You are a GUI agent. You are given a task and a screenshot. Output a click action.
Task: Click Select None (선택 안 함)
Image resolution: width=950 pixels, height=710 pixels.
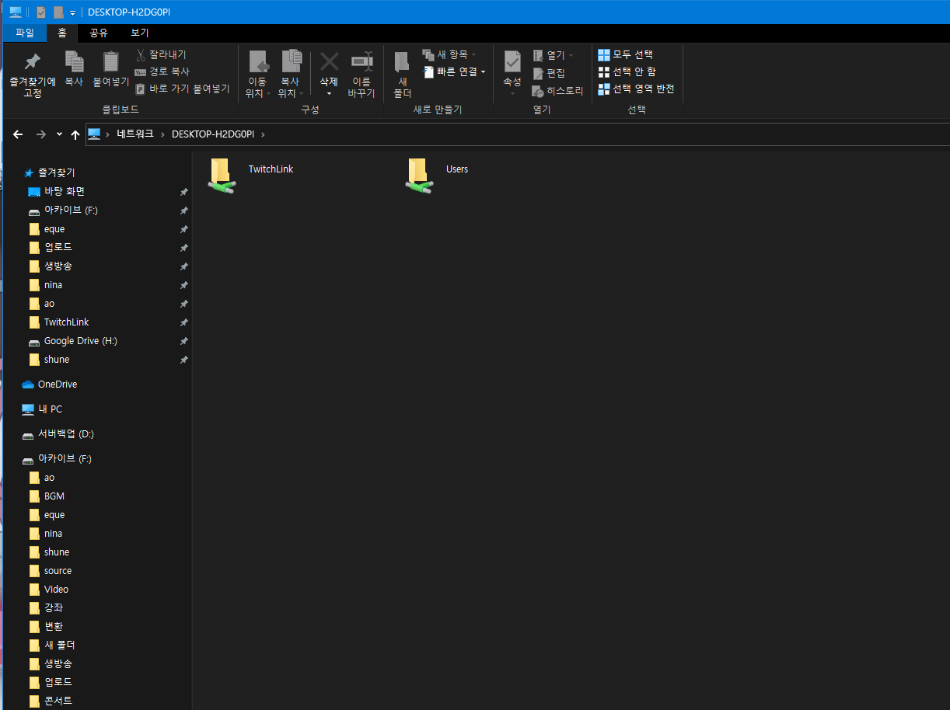(x=627, y=71)
